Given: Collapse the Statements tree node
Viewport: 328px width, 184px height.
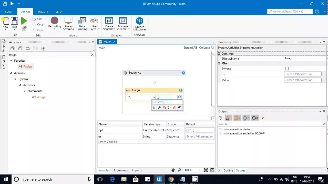Looking at the screenshot, I should pyautogui.click(x=25, y=91).
